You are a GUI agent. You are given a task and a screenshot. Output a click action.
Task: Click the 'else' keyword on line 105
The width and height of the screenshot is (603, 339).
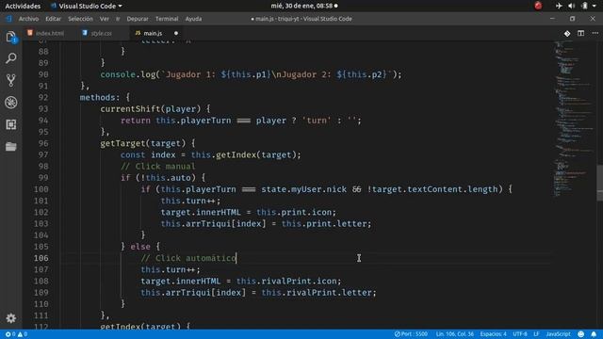pyautogui.click(x=140, y=247)
